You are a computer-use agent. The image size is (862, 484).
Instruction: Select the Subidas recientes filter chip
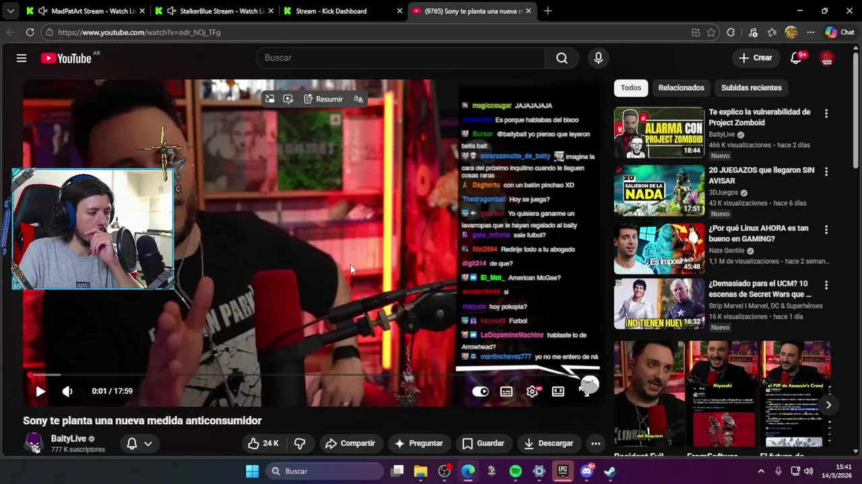pos(751,87)
